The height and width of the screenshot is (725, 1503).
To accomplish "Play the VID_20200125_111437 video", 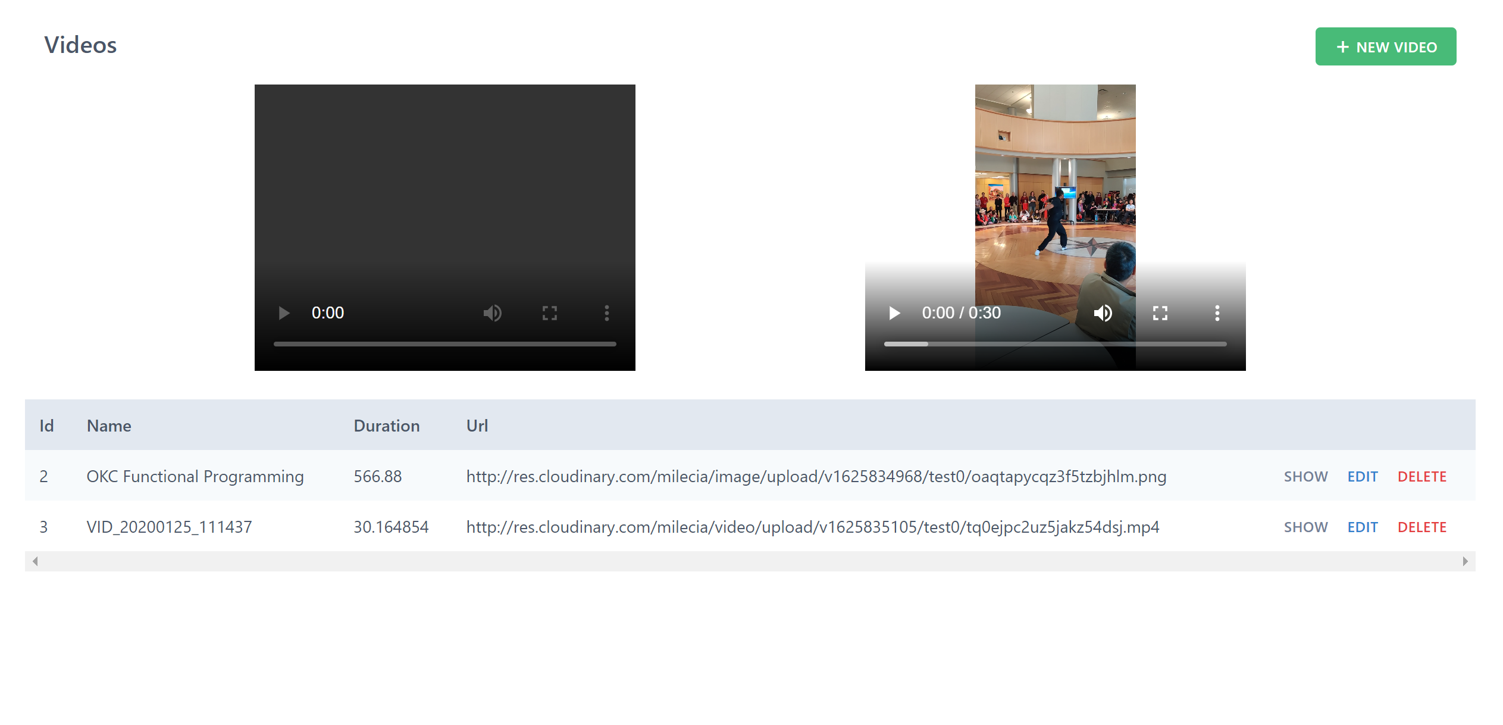I will click(894, 312).
